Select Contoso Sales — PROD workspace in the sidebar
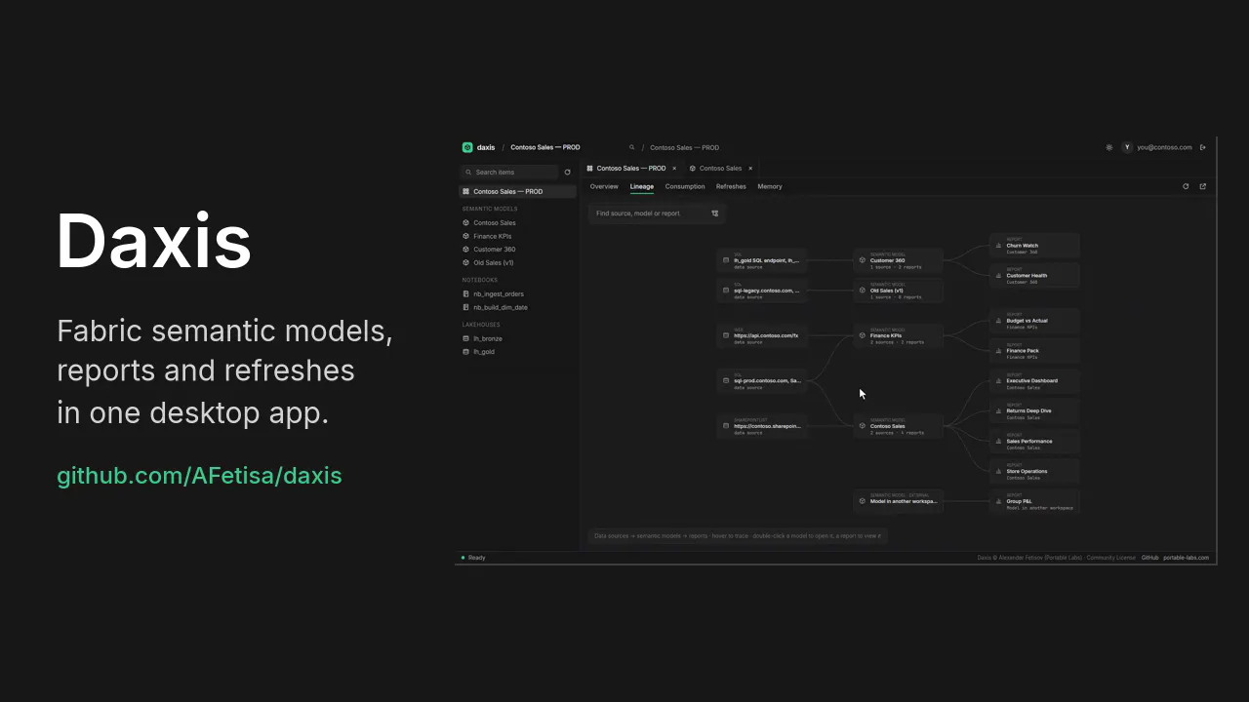 517,191
